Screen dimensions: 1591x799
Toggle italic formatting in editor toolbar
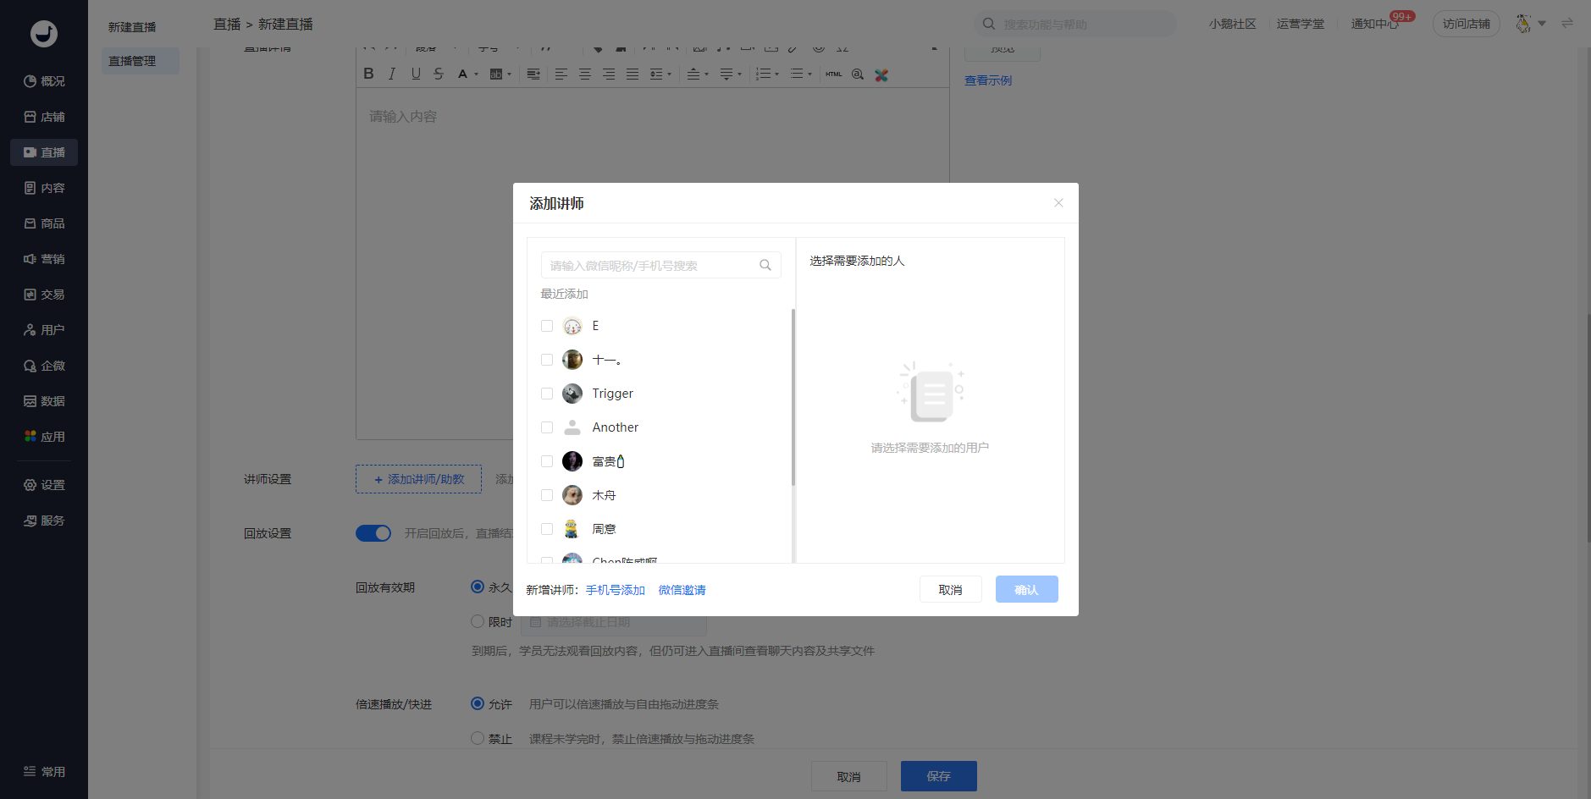pos(392,74)
